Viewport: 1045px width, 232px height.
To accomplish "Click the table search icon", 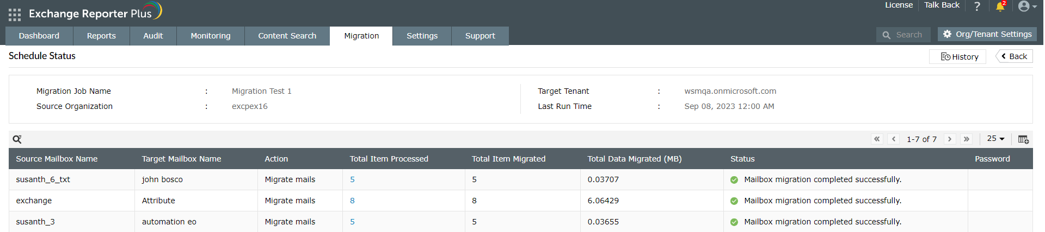I will click(x=17, y=139).
